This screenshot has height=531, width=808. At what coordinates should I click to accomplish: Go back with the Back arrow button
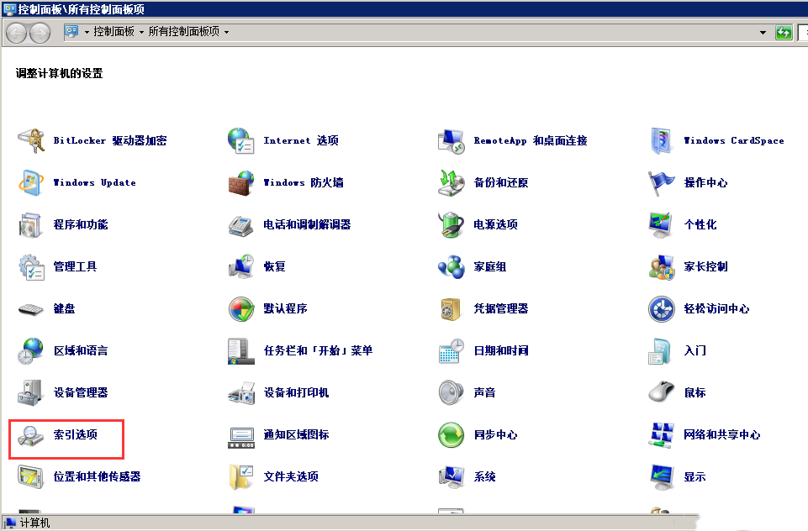[17, 34]
